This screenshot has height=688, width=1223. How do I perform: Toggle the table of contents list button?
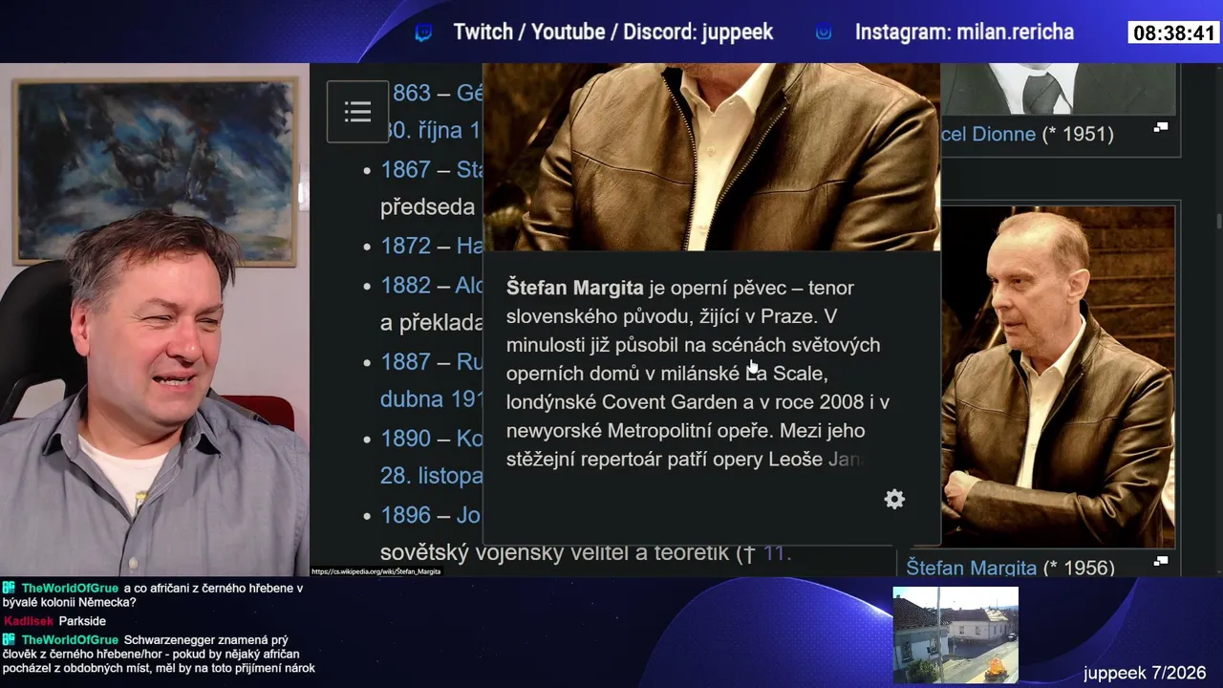(x=357, y=112)
